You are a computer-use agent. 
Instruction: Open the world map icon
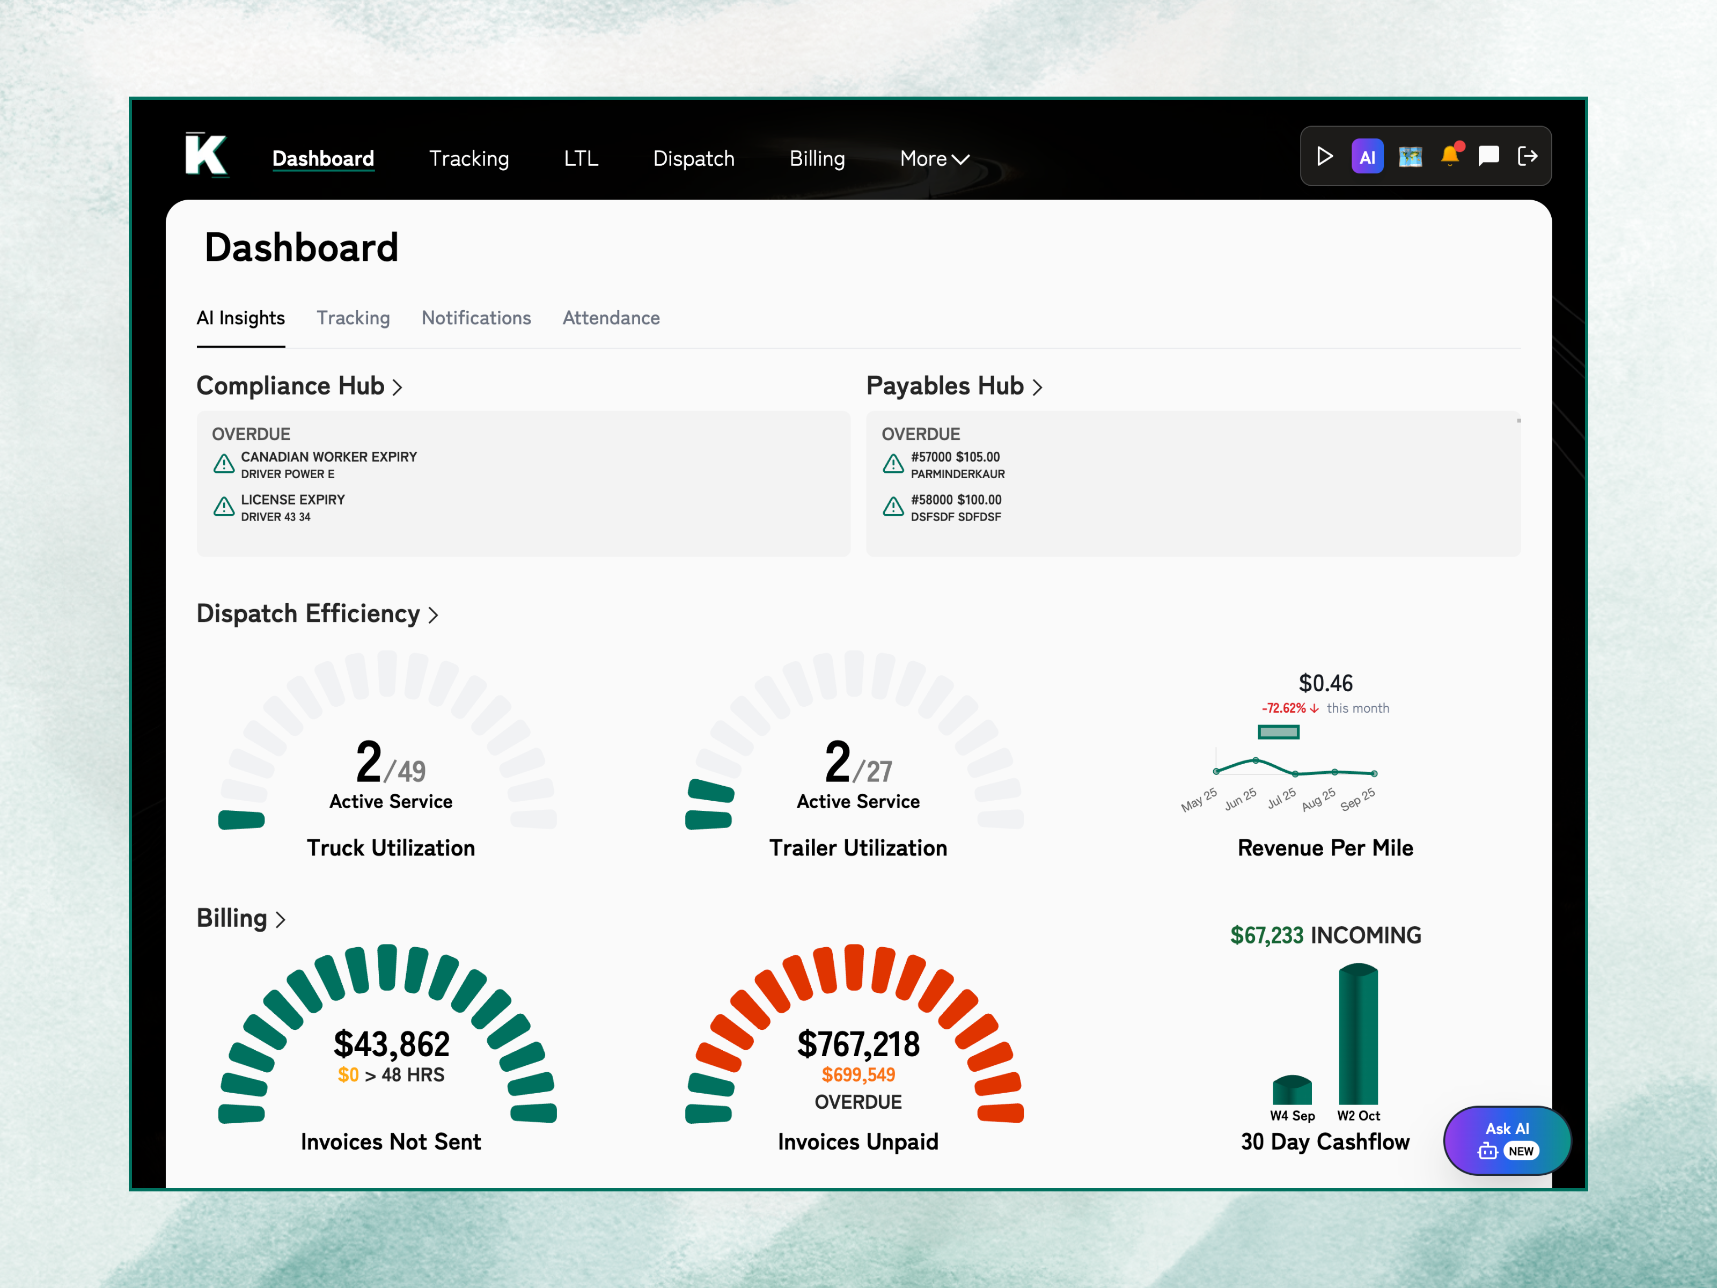(x=1410, y=156)
